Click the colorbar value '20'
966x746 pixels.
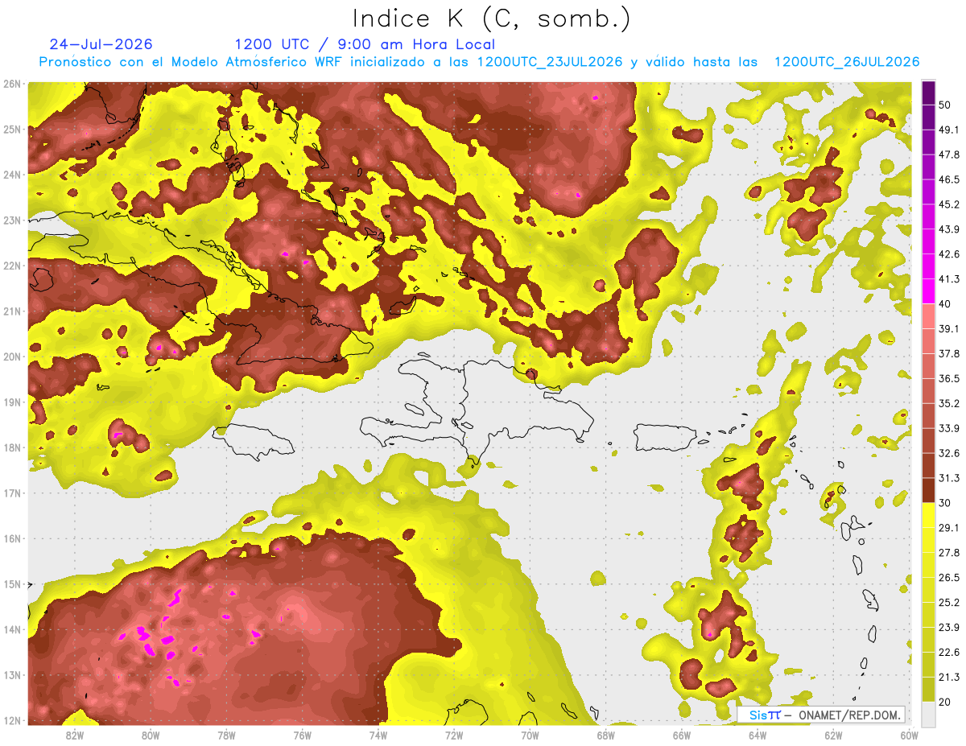(946, 702)
